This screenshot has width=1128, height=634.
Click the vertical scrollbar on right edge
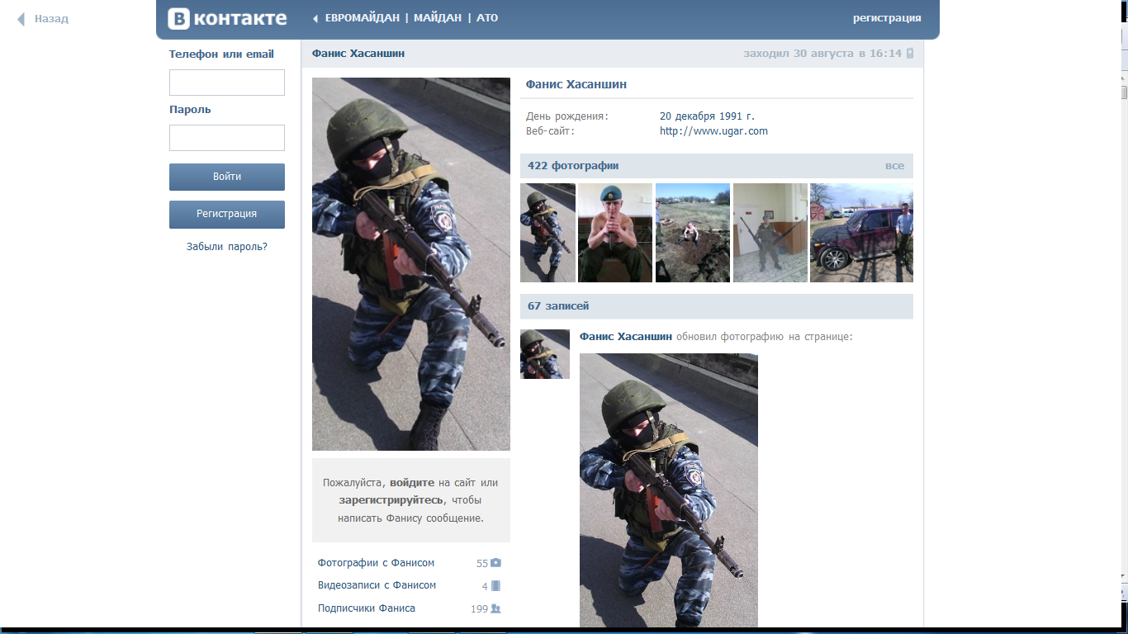point(1123,330)
